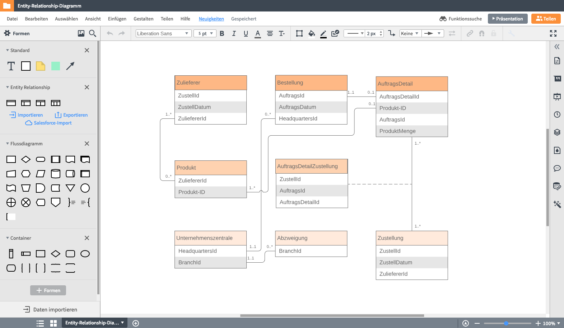The width and height of the screenshot is (564, 328).
Task: Toggle underline text formatting
Action: (x=246, y=33)
